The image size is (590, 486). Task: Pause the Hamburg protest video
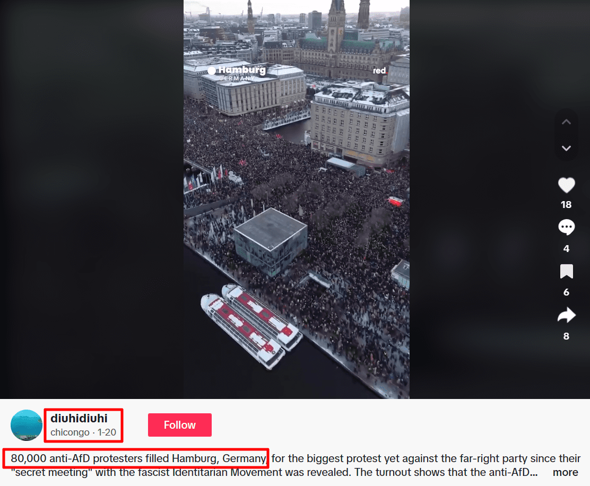tap(297, 199)
